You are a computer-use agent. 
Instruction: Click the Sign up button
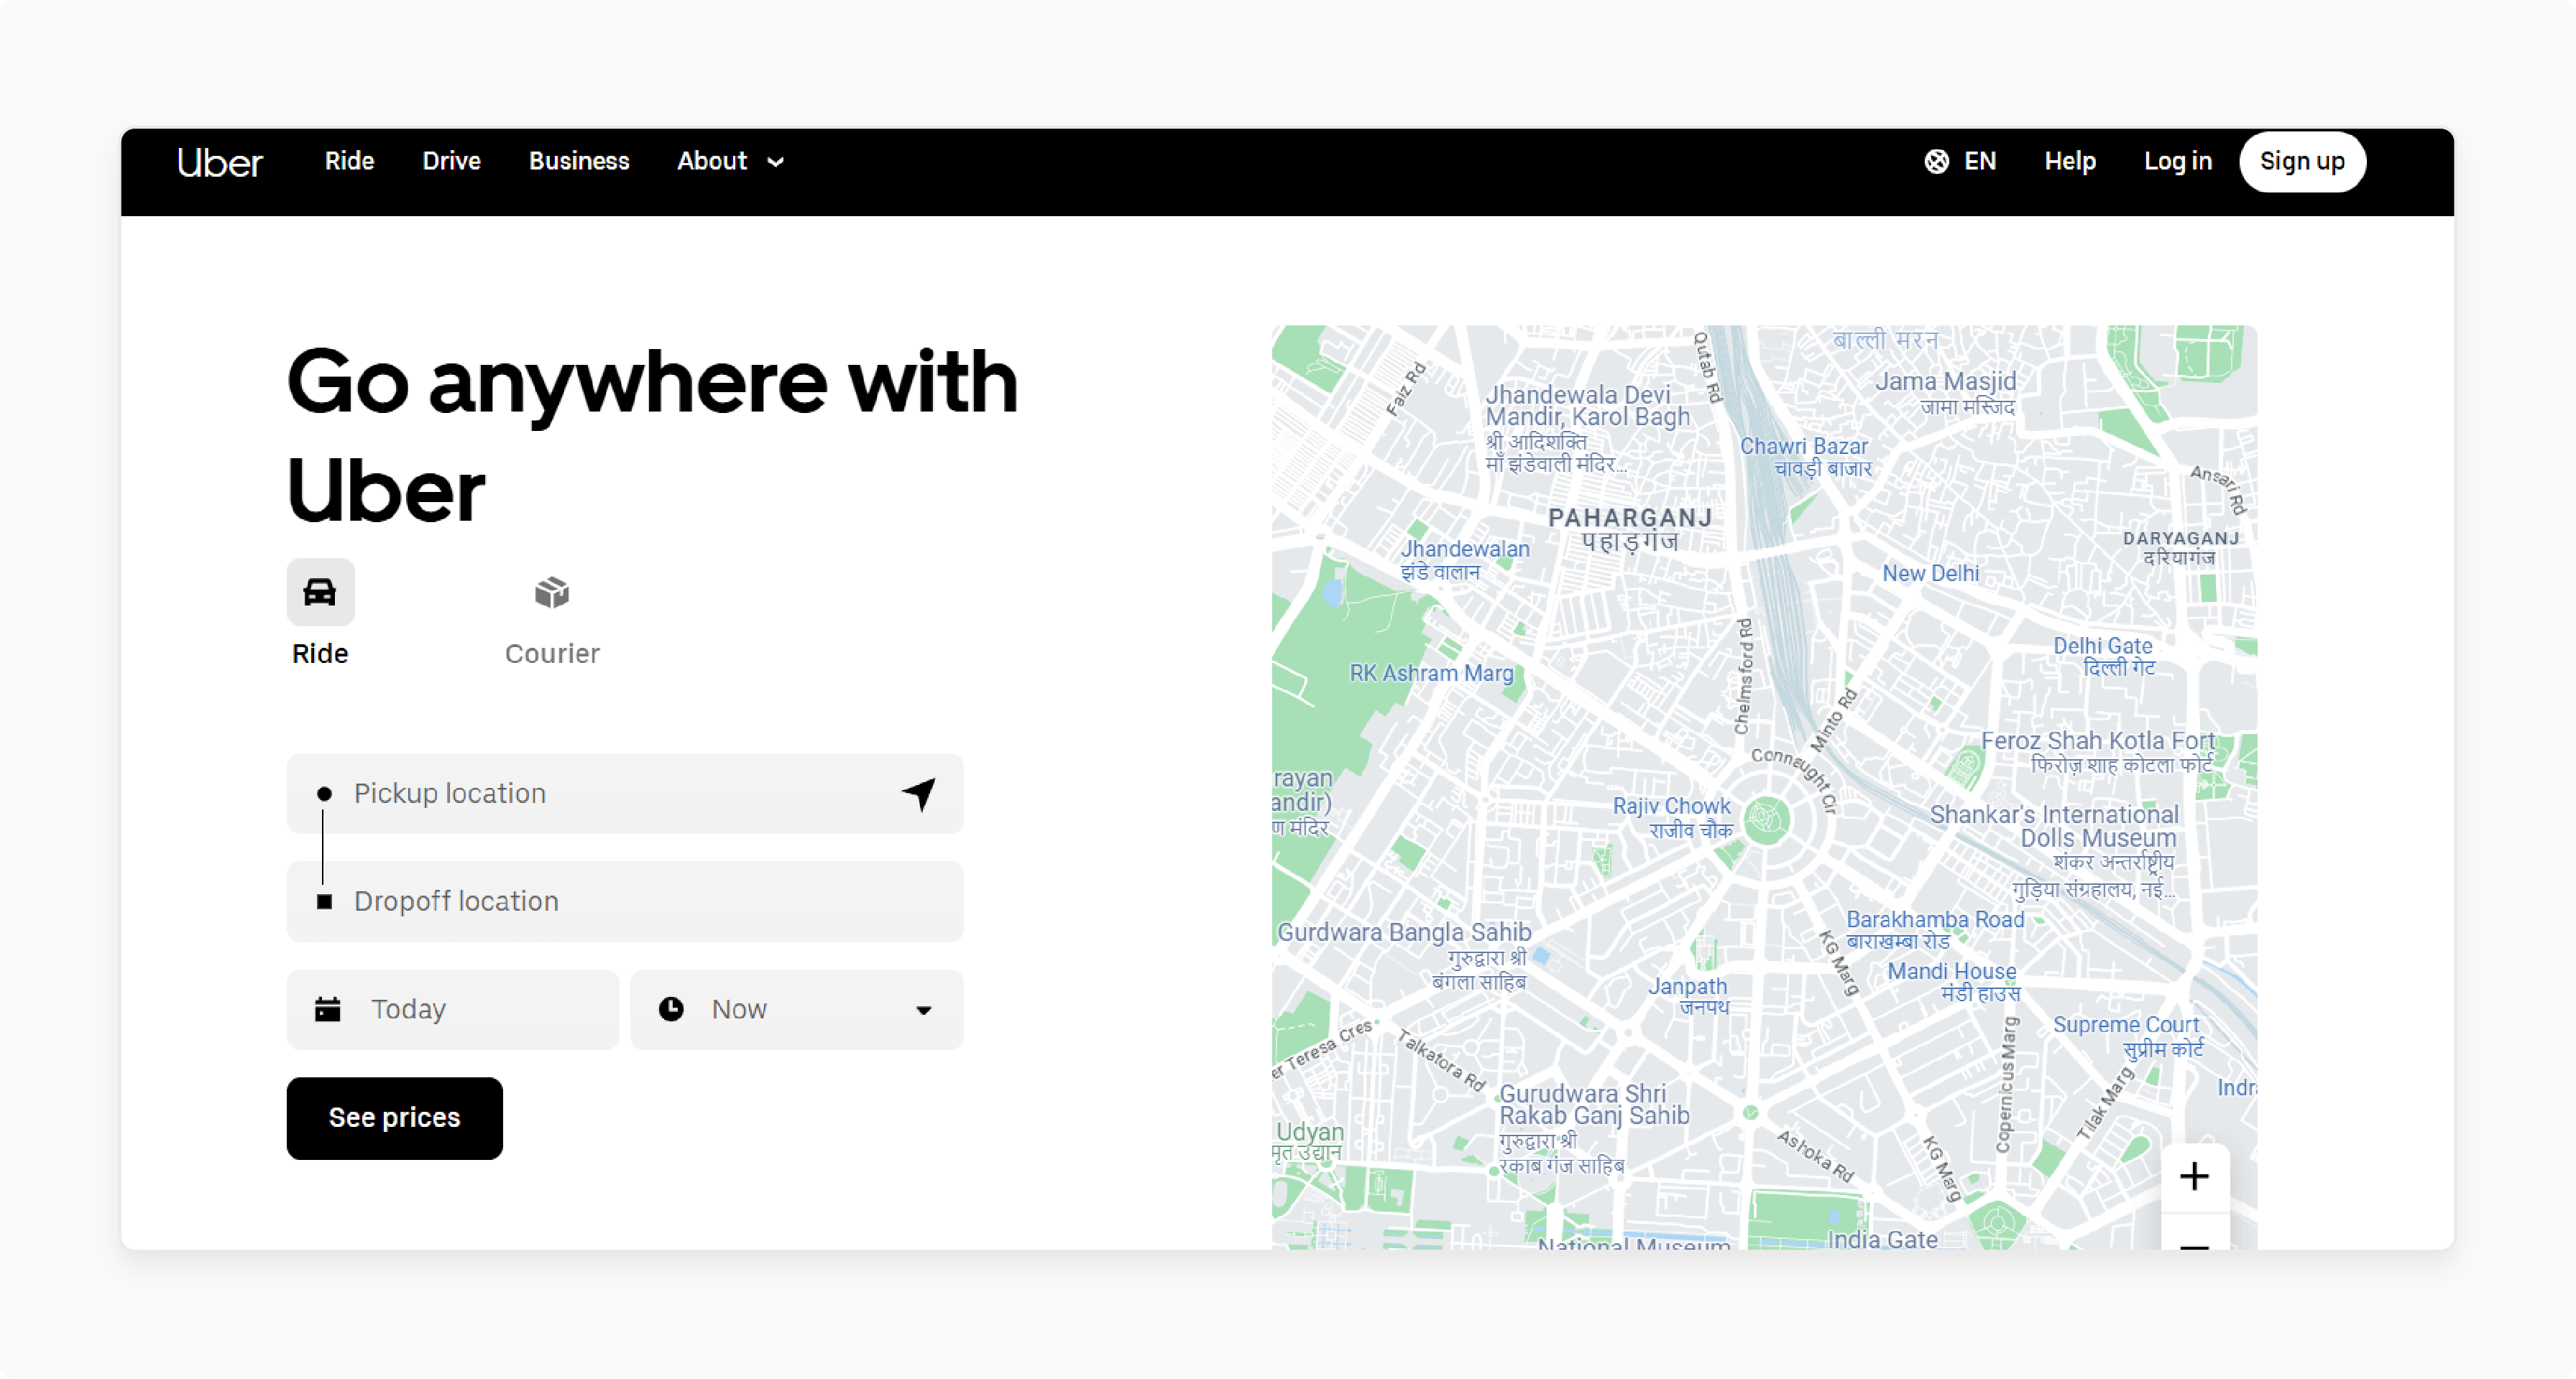point(2302,161)
